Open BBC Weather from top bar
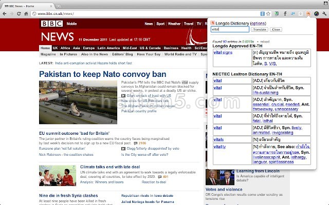Viewport: 329px width, 205px height. 174,24
